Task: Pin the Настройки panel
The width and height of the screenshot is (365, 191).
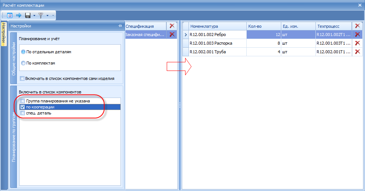Action: click(120, 26)
